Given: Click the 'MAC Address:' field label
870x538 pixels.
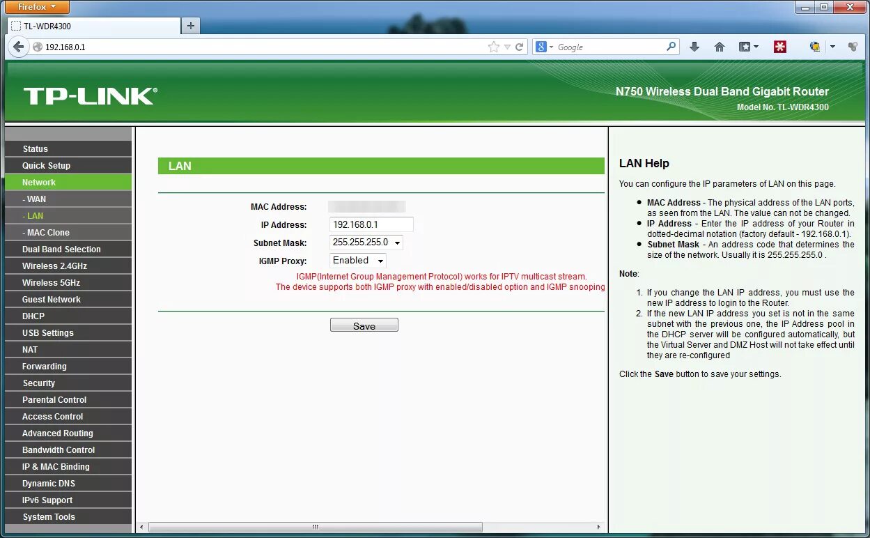Looking at the screenshot, I should (x=279, y=207).
